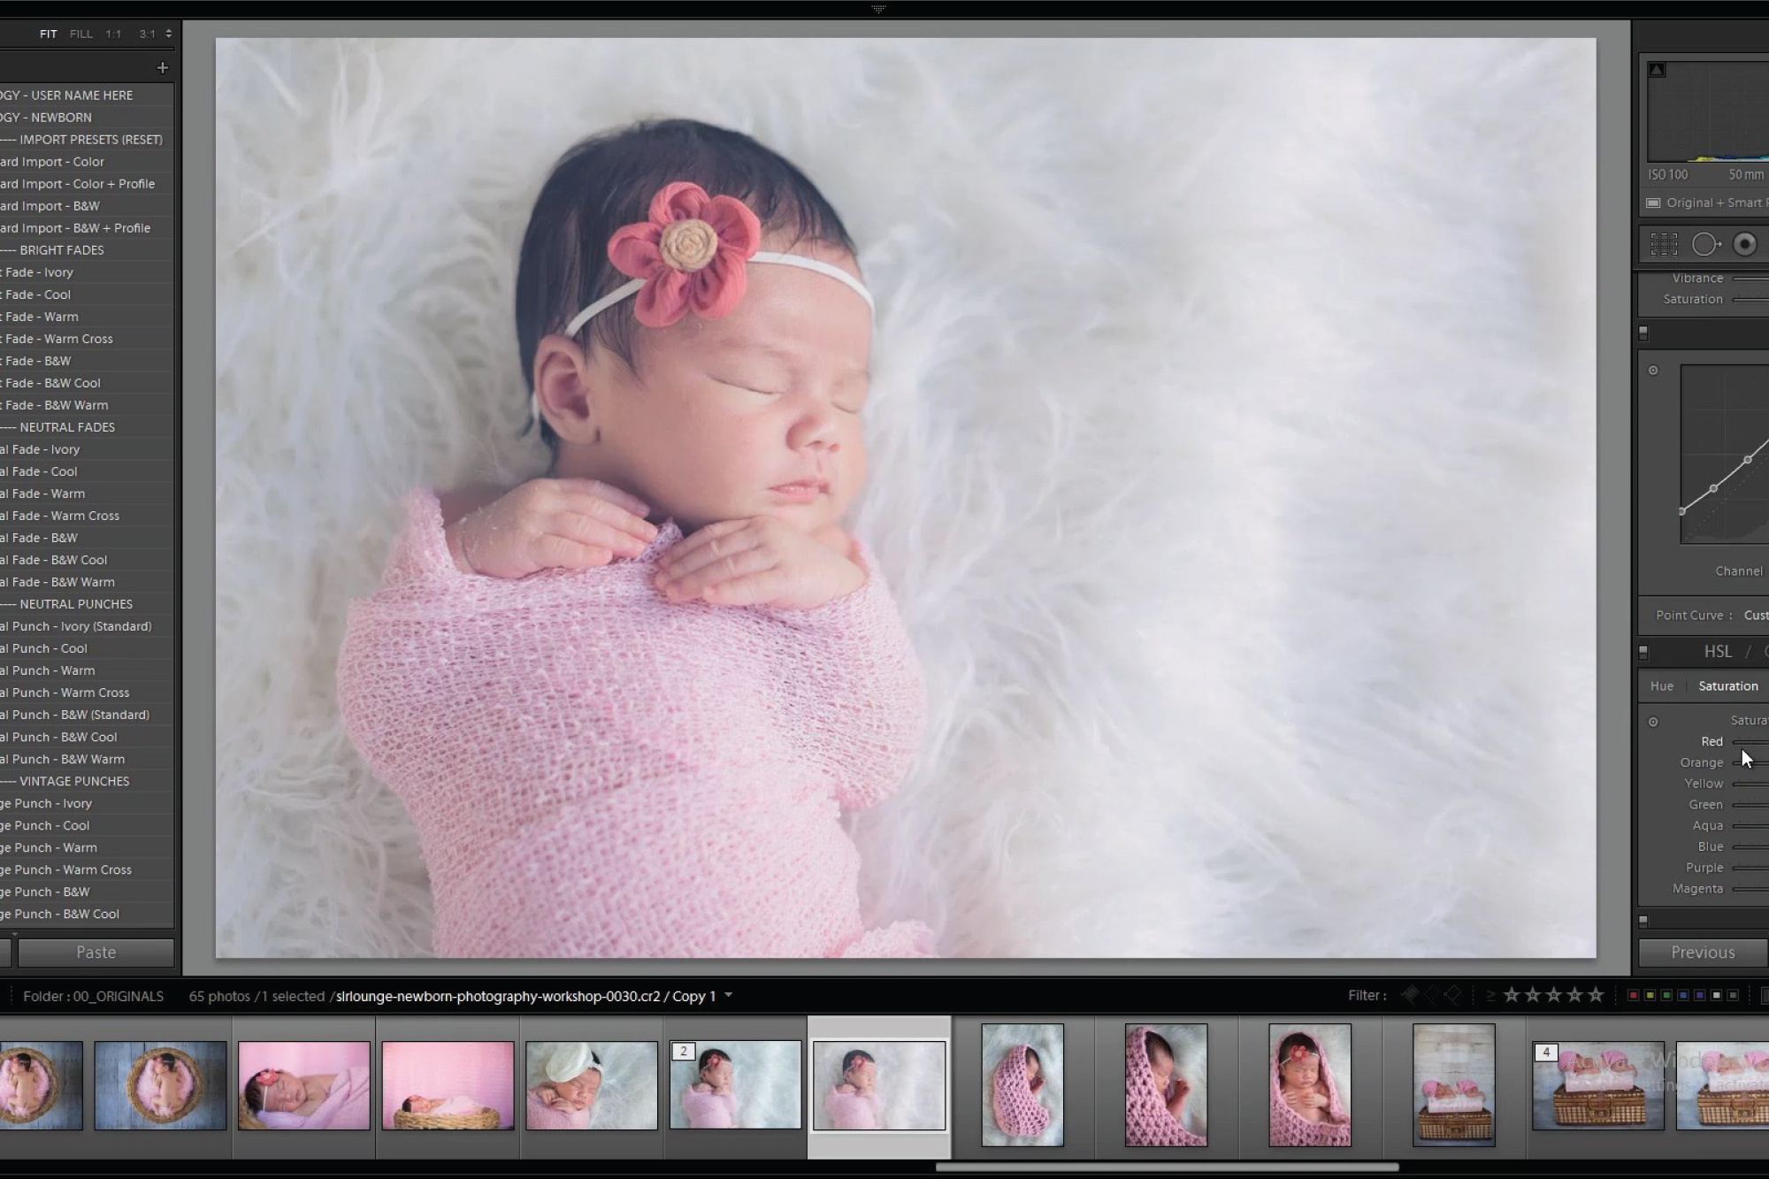Toggle the white custom label filter
The image size is (1769, 1179).
(1717, 996)
